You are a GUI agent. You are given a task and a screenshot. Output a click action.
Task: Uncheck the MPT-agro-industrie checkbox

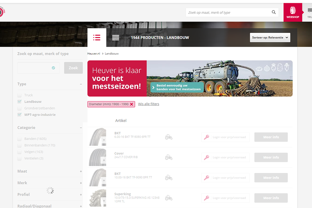click(19, 115)
